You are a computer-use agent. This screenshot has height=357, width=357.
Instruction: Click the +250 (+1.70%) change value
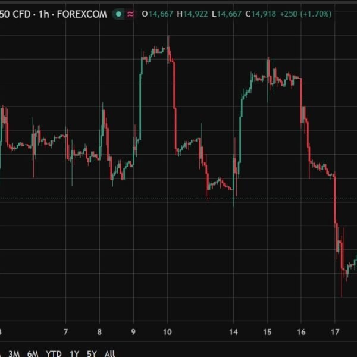[x=306, y=14]
